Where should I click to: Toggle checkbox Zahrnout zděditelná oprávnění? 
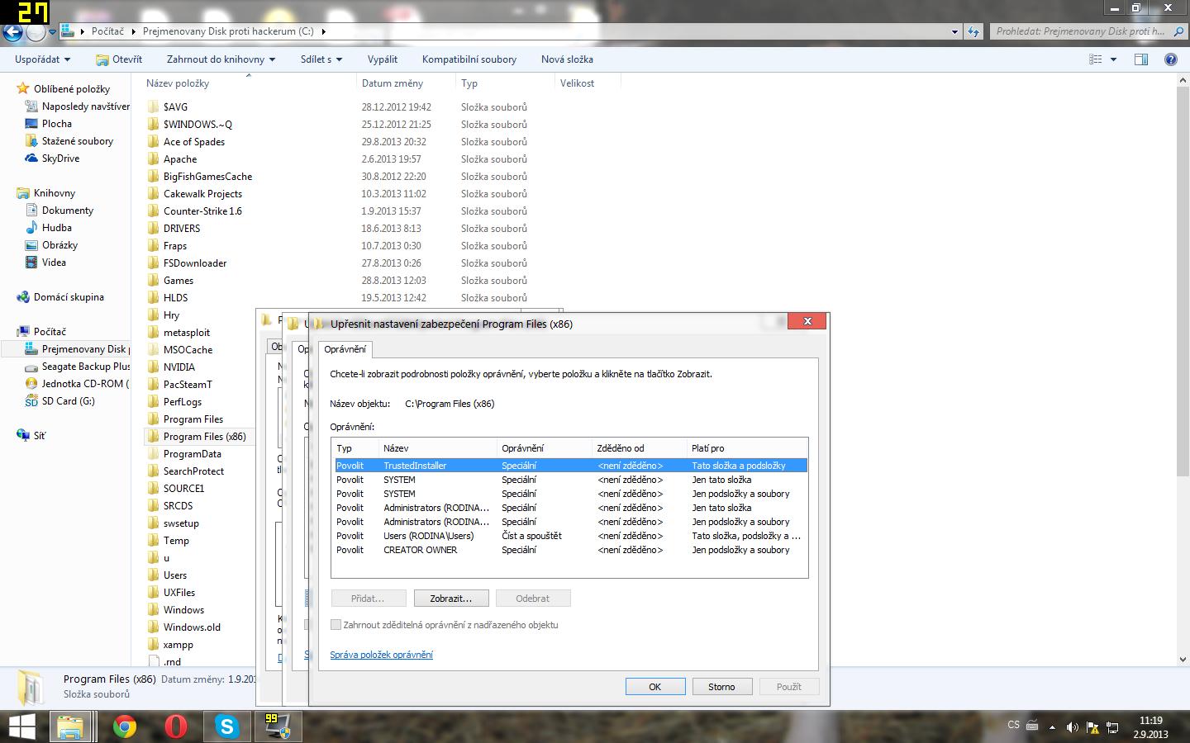336,625
